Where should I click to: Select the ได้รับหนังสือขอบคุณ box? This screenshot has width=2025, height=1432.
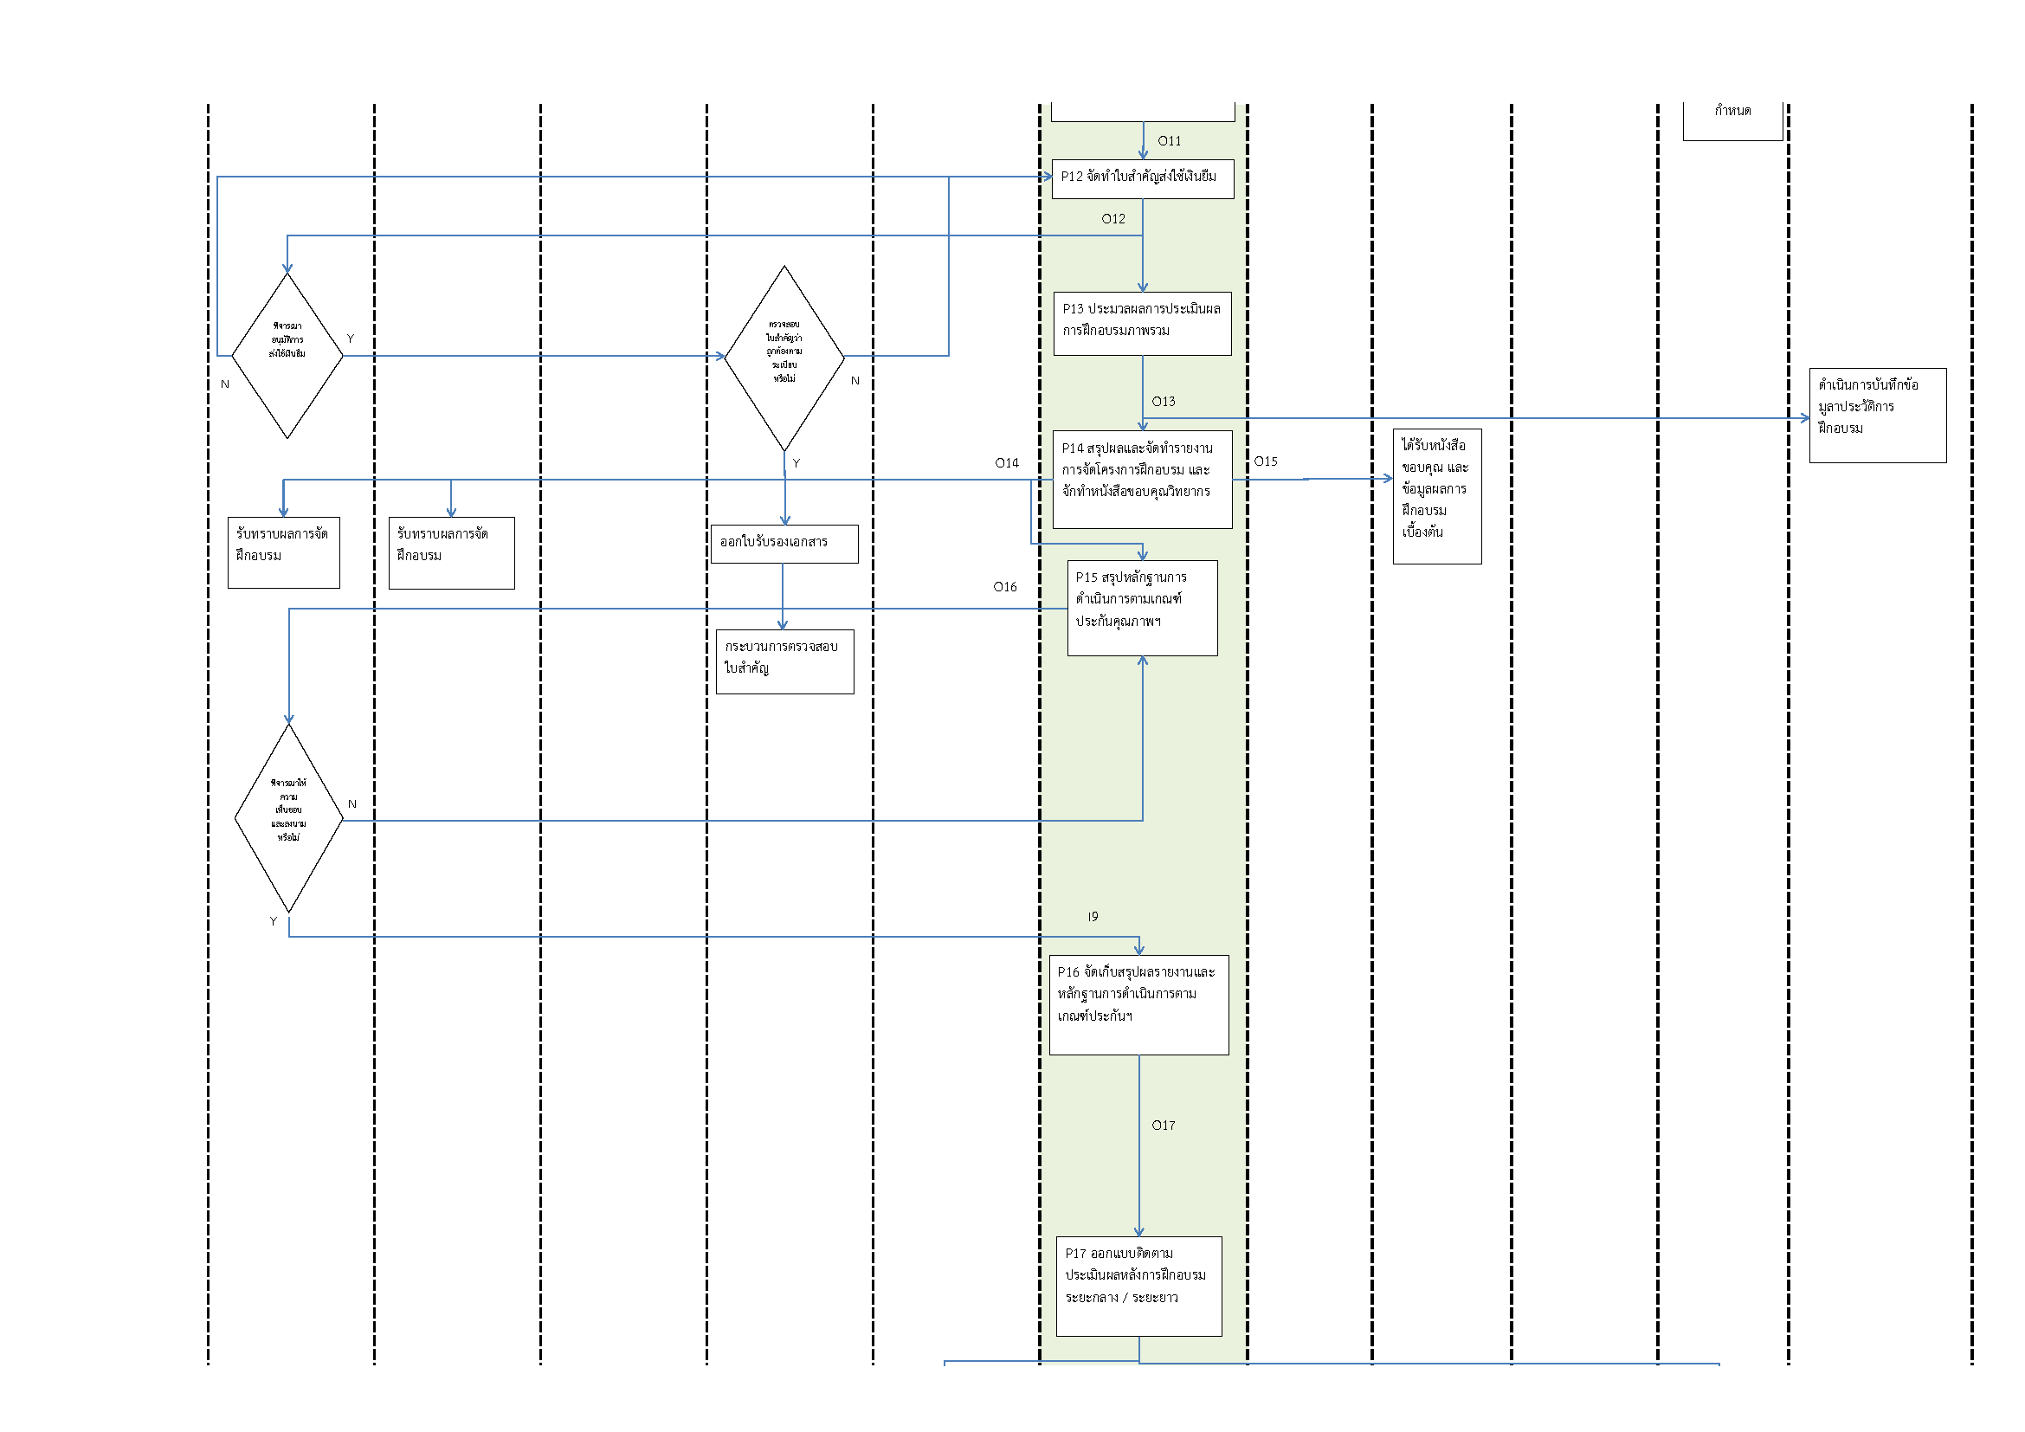coord(1437,495)
